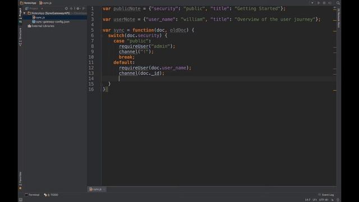The image size is (359, 202).
Task: Open the Project view dropdown
Action: point(34,8)
